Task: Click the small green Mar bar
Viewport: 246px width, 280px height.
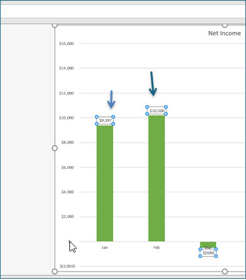Action: [x=208, y=245]
